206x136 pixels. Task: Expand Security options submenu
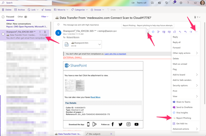pos(185,86)
